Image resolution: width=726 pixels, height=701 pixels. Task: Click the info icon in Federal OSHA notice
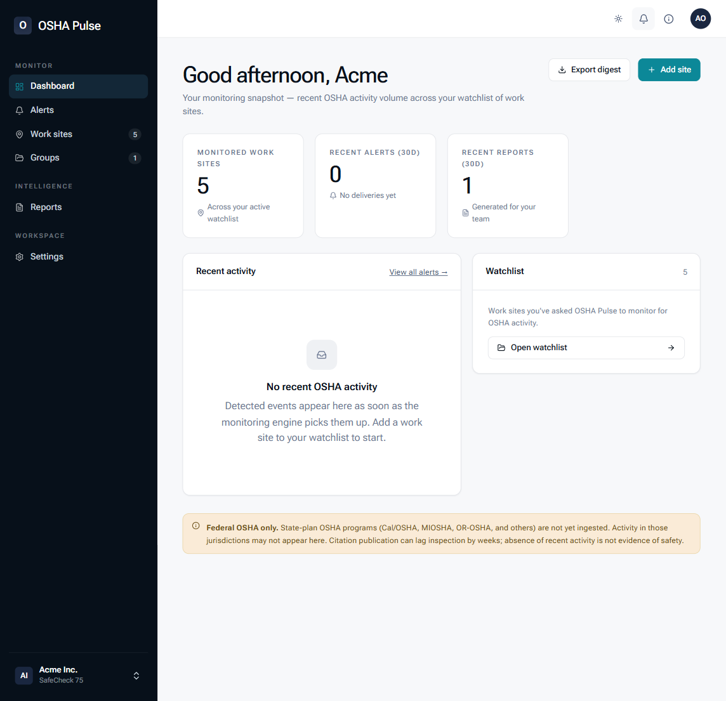pyautogui.click(x=196, y=526)
